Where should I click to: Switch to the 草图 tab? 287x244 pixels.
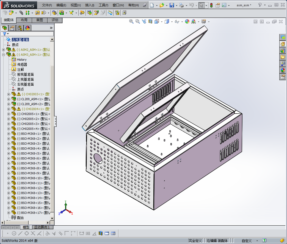[x=40, y=20]
